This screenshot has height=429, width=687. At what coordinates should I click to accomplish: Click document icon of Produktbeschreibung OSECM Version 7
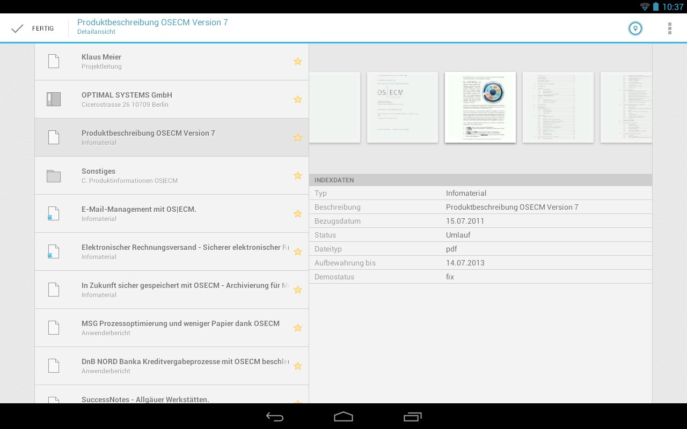coord(54,137)
